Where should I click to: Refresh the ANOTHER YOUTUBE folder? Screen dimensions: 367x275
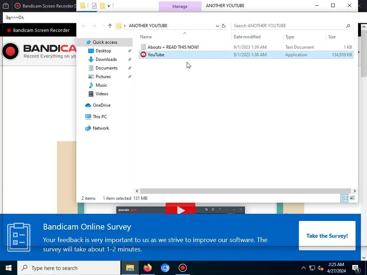(224, 26)
